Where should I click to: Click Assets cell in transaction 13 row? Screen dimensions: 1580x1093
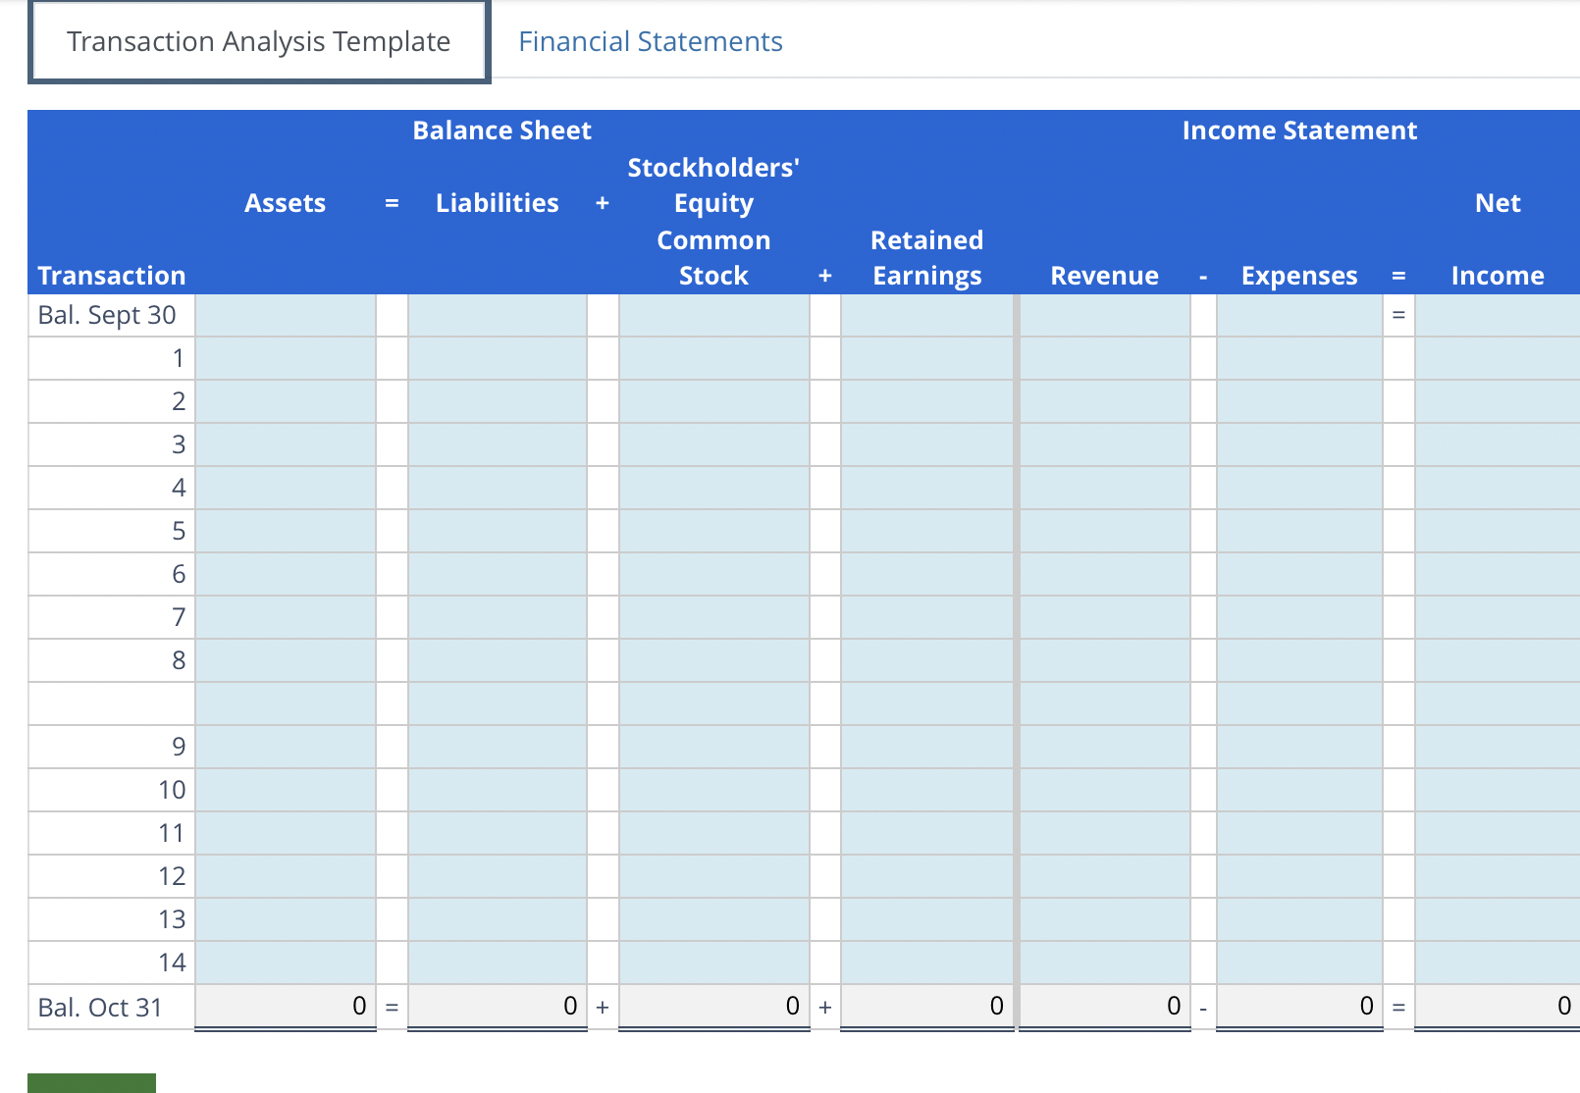[x=286, y=919]
